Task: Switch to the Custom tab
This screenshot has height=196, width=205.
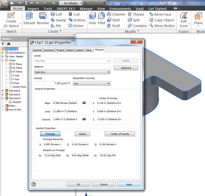Action: click(x=80, y=50)
